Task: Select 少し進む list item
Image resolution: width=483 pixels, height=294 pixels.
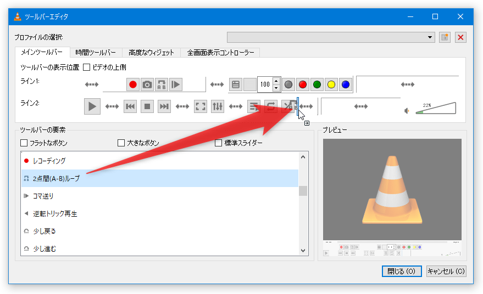Action: (x=160, y=248)
